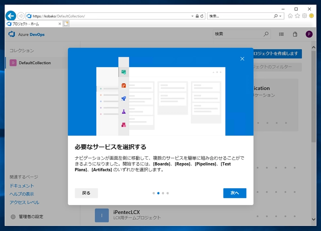Viewport: 321px width, 231px height.
Task: Maximize the browser window
Action: coord(296,9)
